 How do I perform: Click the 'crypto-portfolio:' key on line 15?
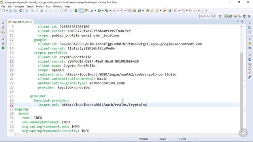51,53
